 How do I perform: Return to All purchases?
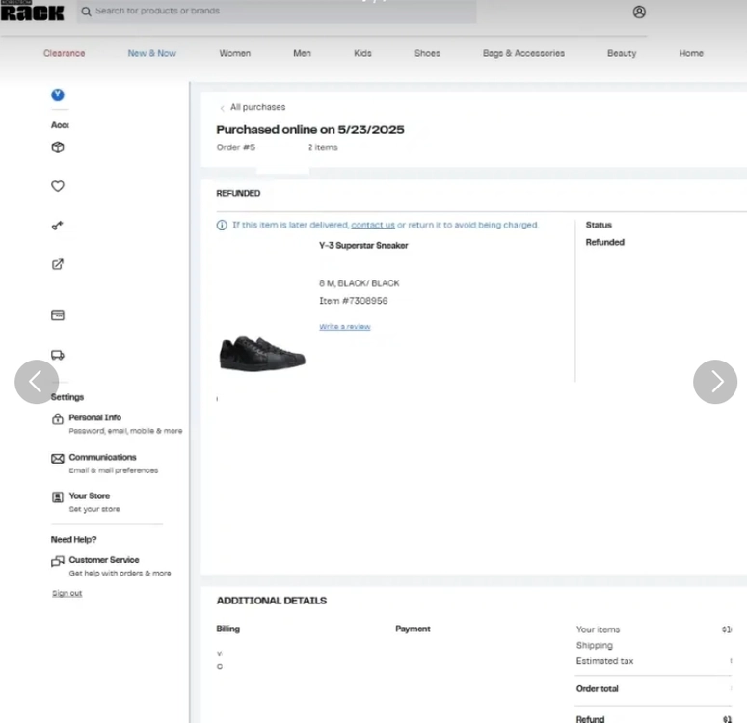pyautogui.click(x=257, y=107)
